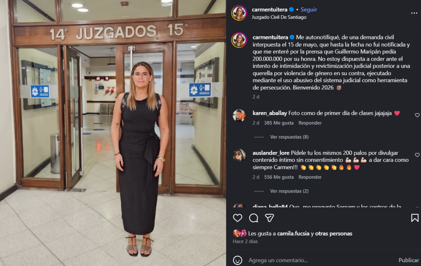Share post via paper plane icon
The image size is (421, 266).
269,218
